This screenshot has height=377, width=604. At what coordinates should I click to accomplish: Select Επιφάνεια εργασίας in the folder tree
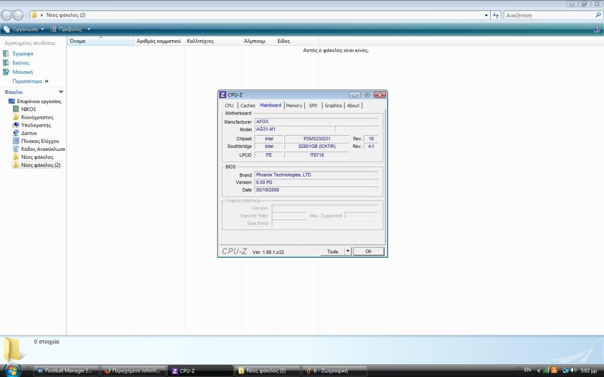39,101
